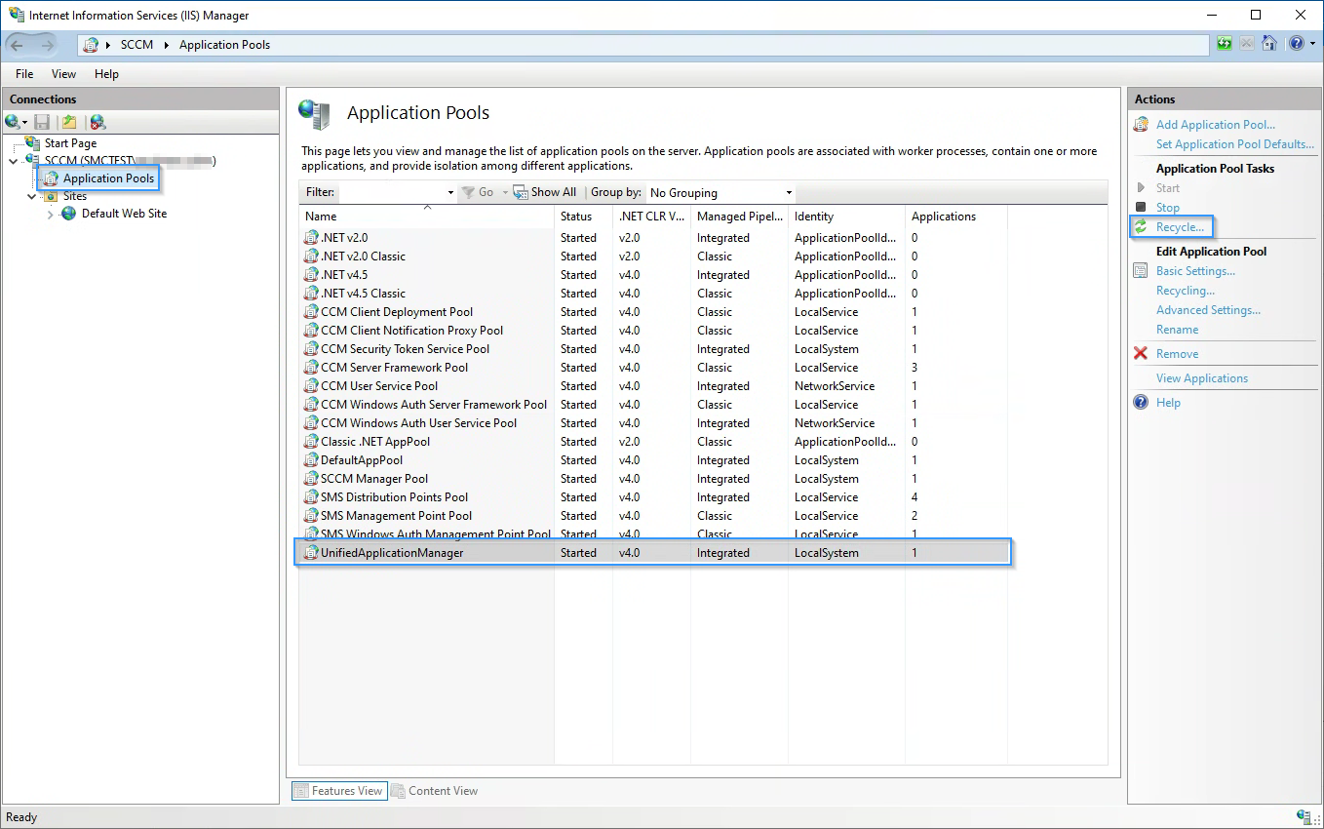Open the File menu
The image size is (1324, 829).
(24, 74)
